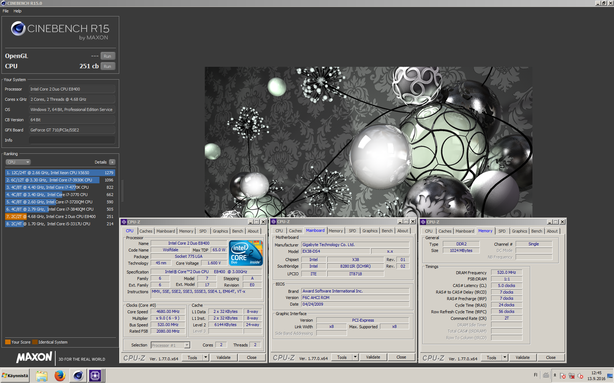
Task: Activate the CPU-Z chip taskbar icon
Action: click(x=95, y=376)
